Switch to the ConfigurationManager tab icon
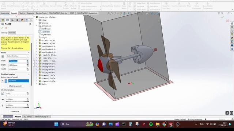 coord(12,20)
